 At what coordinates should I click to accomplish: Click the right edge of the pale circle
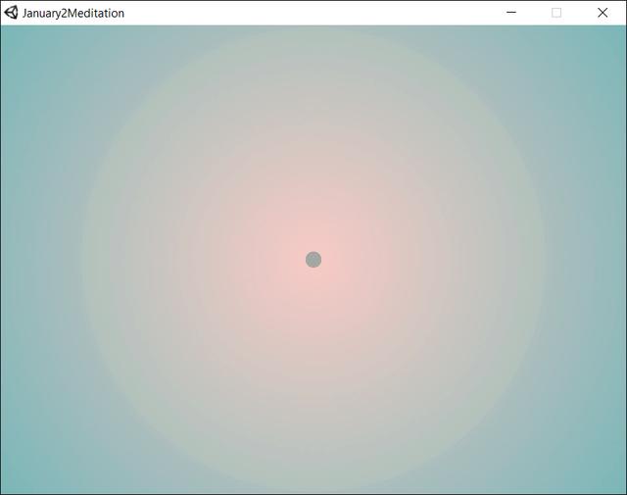coord(544,260)
